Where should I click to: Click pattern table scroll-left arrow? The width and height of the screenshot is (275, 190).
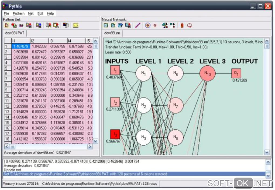click(x=7, y=147)
